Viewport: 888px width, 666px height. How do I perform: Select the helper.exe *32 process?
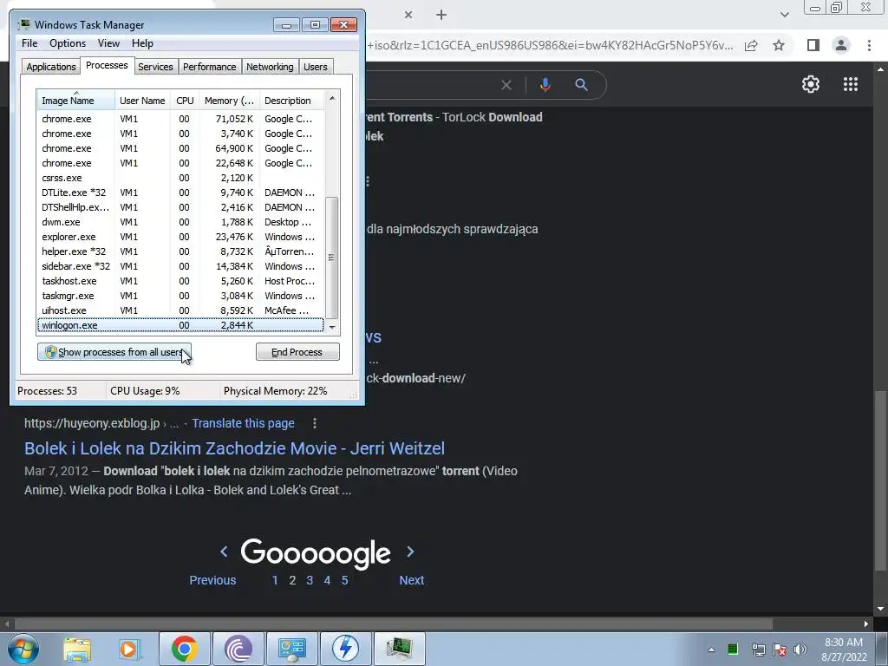[x=180, y=251]
